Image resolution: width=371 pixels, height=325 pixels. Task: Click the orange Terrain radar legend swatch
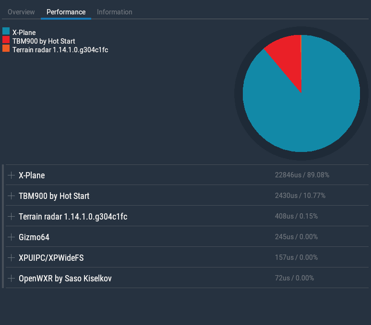[x=6, y=49]
